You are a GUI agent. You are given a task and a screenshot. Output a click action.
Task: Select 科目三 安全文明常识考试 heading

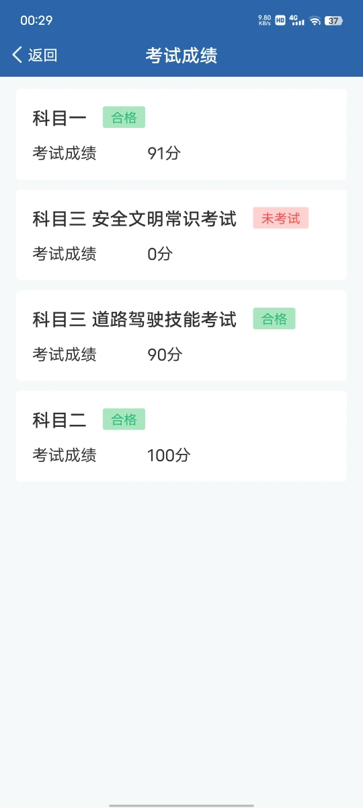134,219
